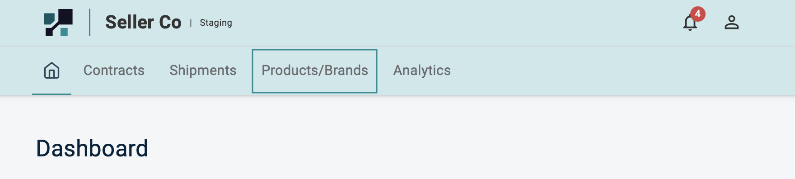
Task: View contracts from the navigation bar
Action: click(114, 71)
